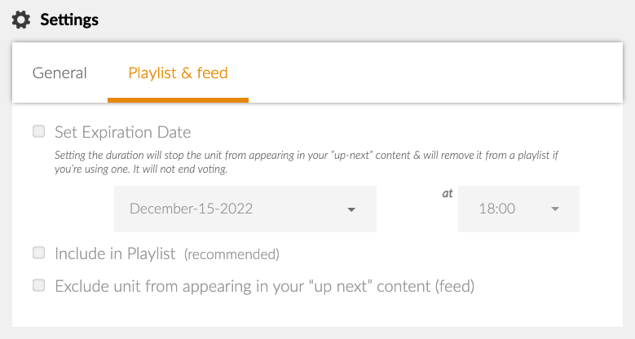
Task: Click the Set Expiration Date label
Action: click(x=123, y=132)
